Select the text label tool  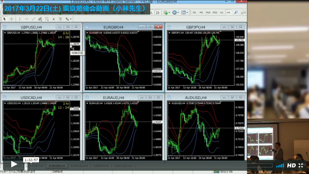(x=54, y=19)
